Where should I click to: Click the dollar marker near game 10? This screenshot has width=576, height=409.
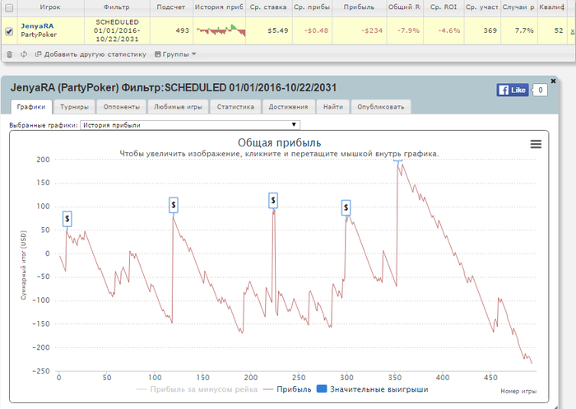(x=67, y=219)
